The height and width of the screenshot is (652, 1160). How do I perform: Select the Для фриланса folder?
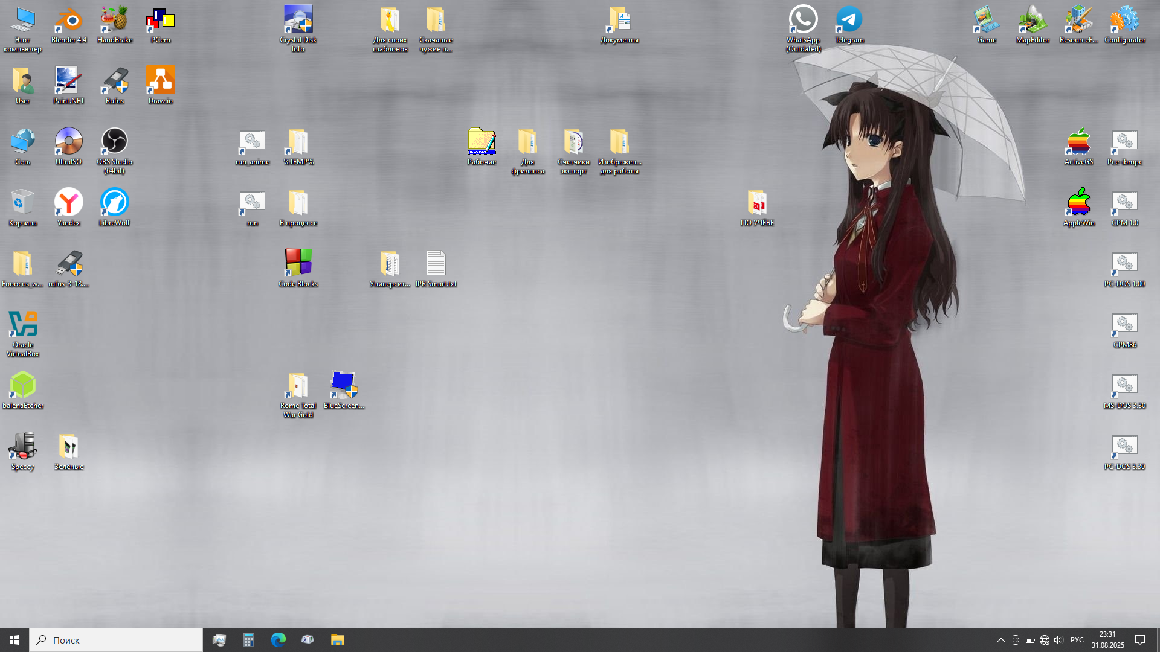tap(527, 151)
